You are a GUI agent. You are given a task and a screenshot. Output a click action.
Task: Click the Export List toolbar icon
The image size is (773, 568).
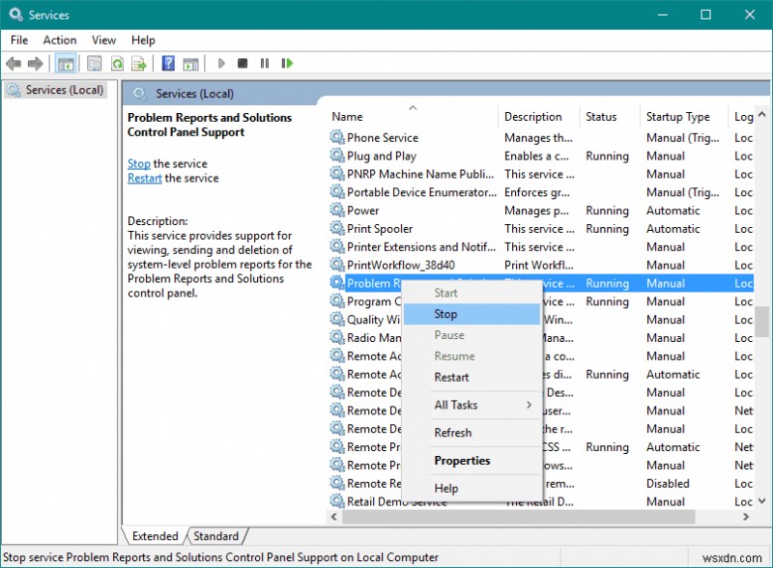pyautogui.click(x=139, y=64)
